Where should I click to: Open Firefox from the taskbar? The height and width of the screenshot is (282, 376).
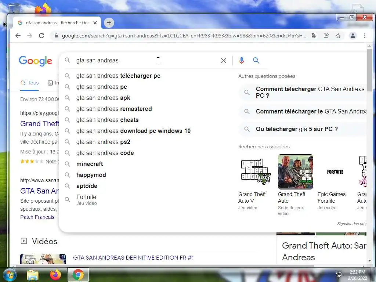55,275
